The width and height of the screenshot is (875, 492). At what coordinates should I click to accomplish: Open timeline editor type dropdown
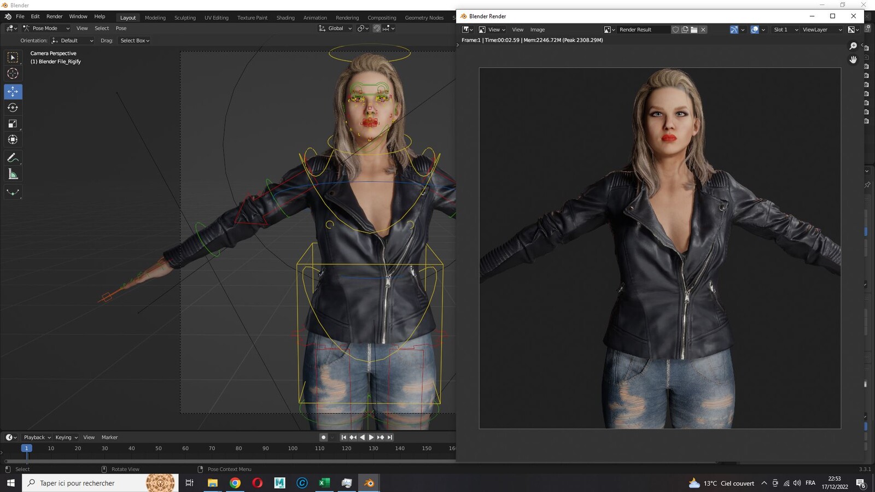point(11,437)
